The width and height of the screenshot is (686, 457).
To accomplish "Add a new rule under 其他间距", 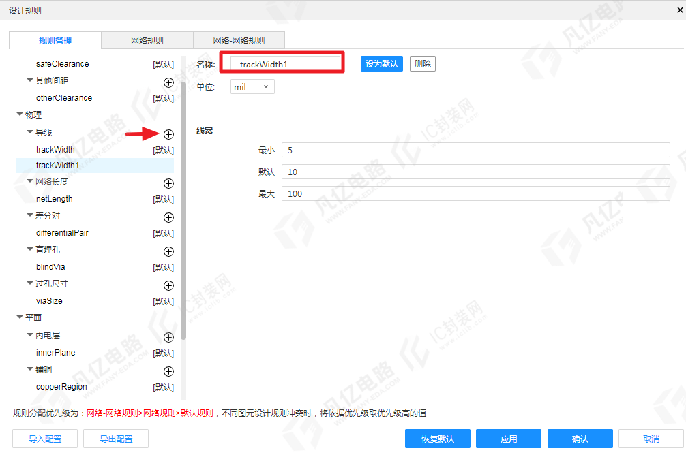I will [x=168, y=82].
